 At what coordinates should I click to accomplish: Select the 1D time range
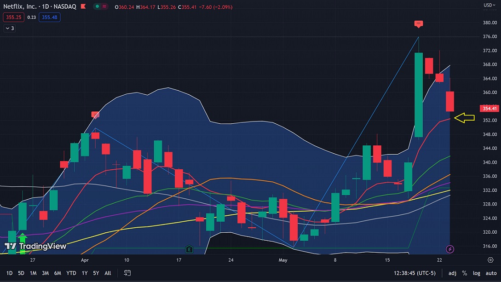[x=10, y=273]
